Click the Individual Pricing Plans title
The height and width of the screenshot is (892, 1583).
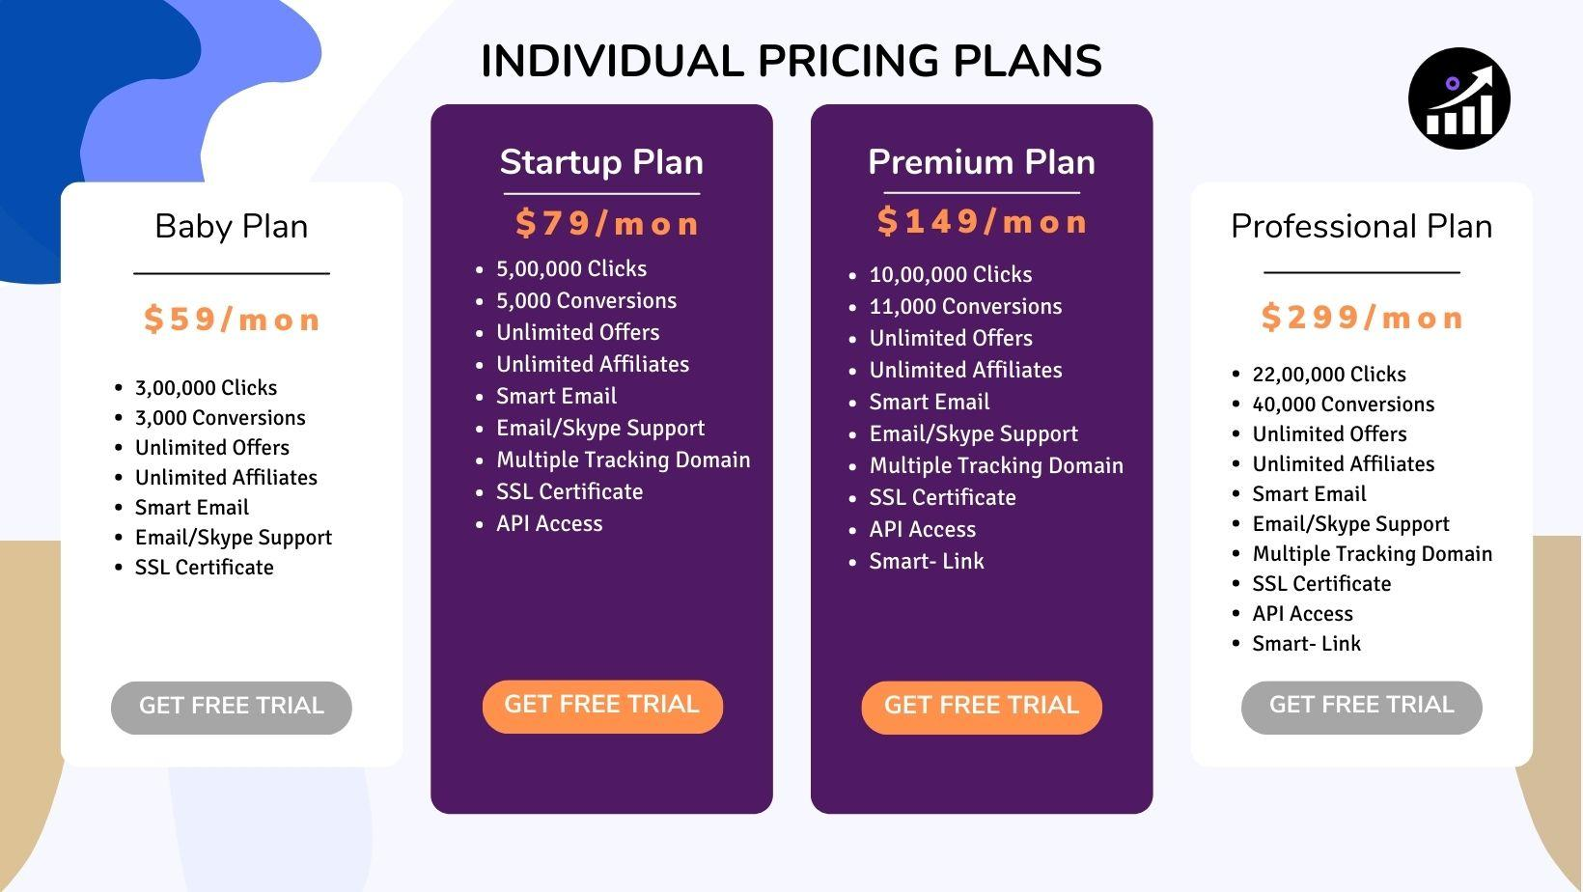click(x=791, y=61)
